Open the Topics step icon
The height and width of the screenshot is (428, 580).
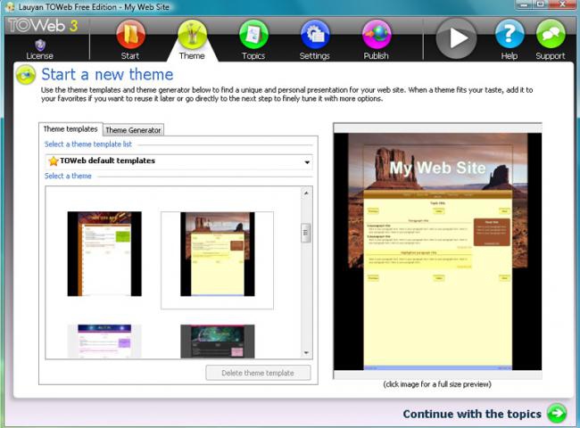click(253, 35)
